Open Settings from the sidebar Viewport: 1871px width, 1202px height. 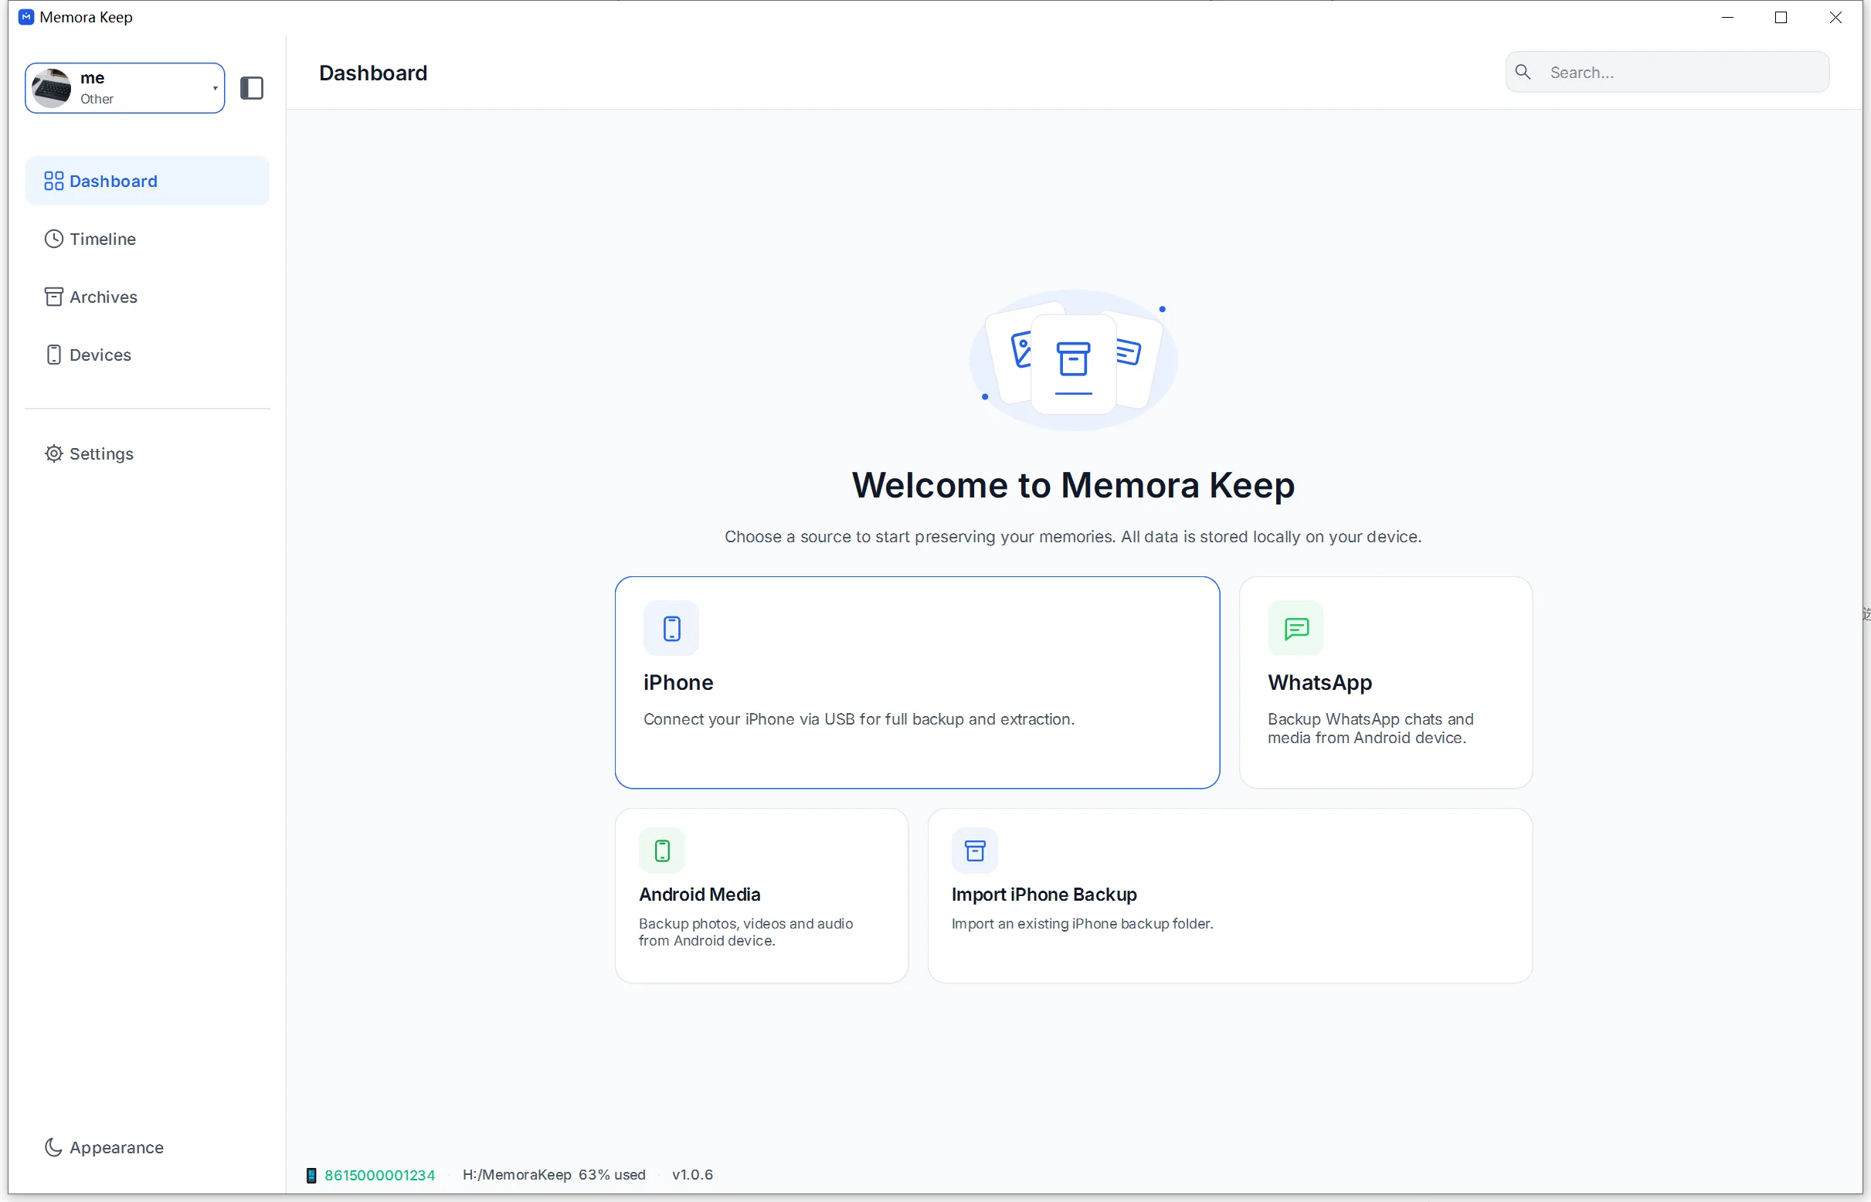[148, 453]
